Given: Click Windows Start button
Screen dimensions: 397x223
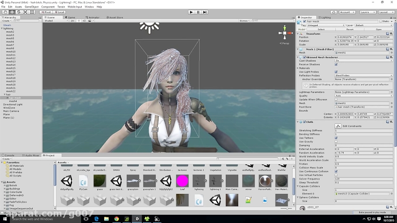Looking at the screenshot, I should pyautogui.click(x=4, y=219).
